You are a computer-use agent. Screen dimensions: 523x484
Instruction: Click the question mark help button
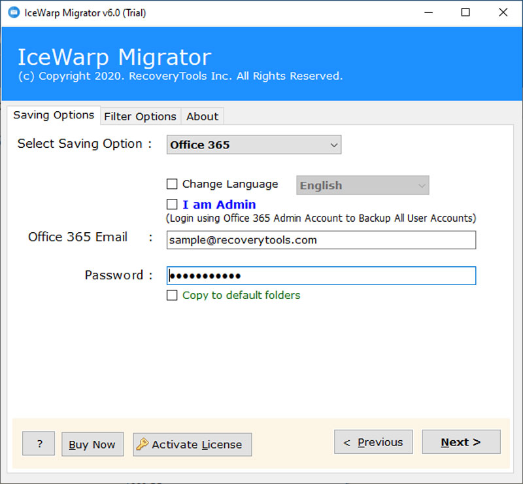point(39,443)
